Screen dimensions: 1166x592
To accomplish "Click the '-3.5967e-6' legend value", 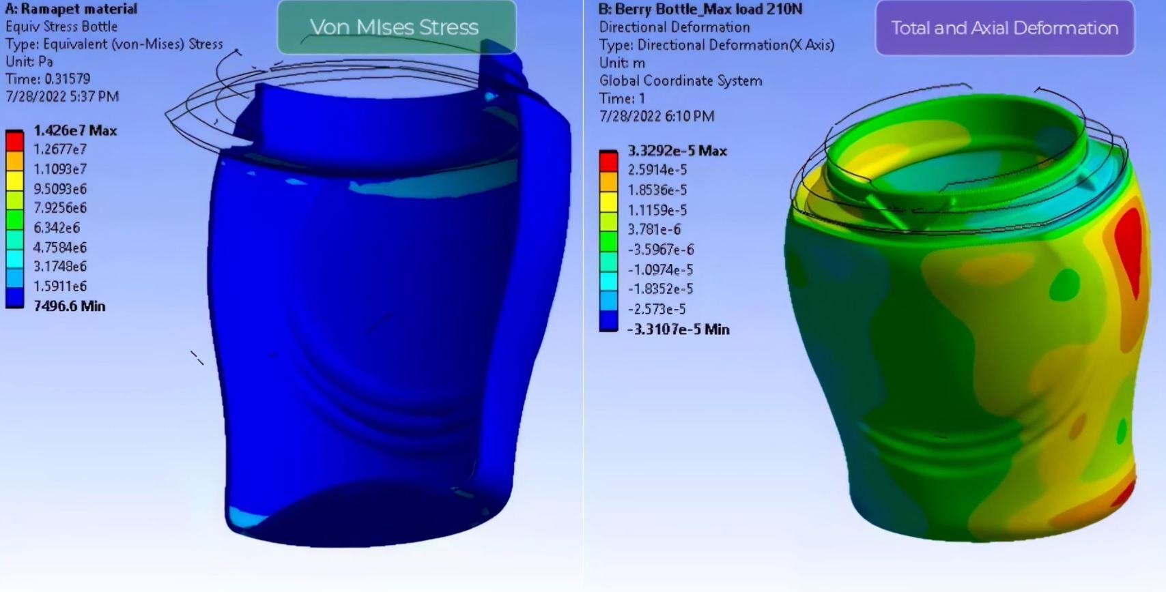I will [661, 250].
